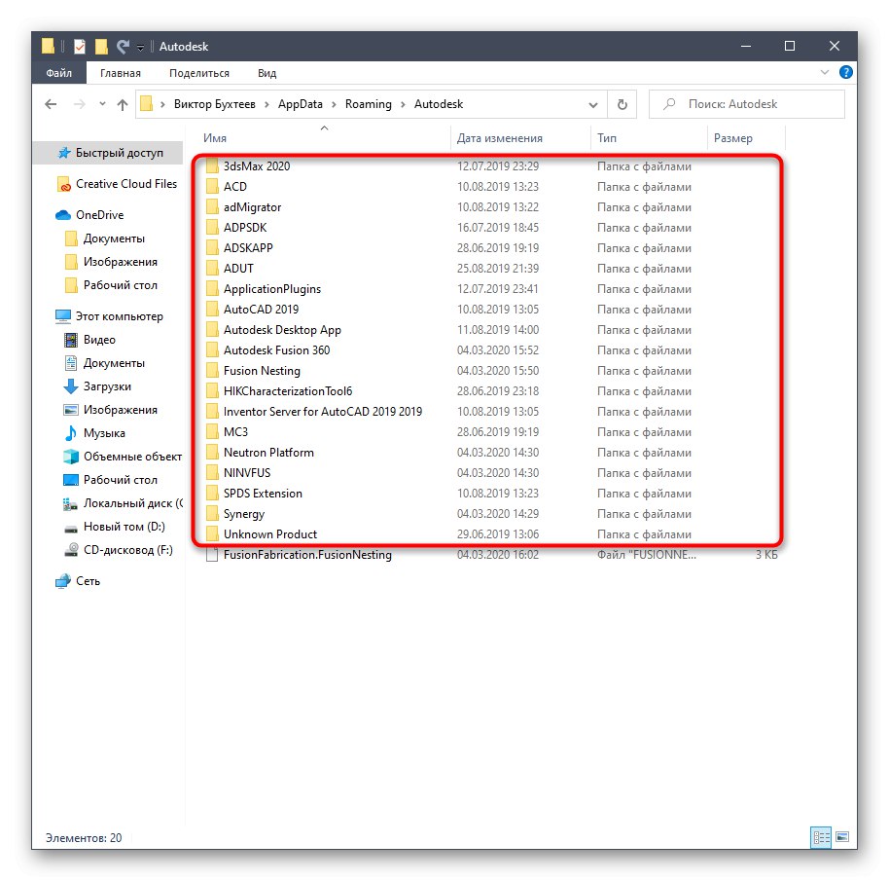
Task: Select Локальный диск (C:) in the sidebar
Action: pyautogui.click(x=123, y=503)
